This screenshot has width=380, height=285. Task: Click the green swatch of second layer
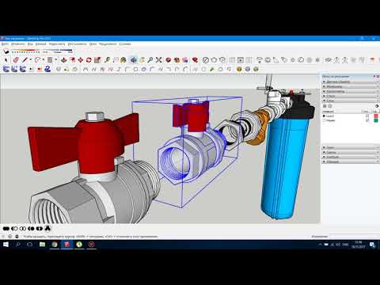click(376, 120)
